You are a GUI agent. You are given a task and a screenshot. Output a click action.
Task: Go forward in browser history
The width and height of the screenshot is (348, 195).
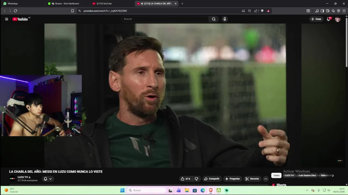10,11
